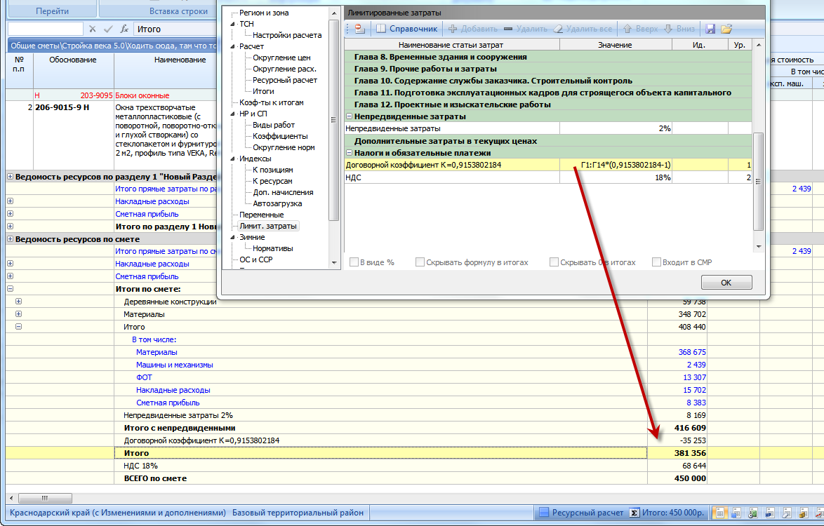Viewport: 824px width, 526px height.
Task: Collapse the 'Непредвиденные затраты' group
Action: point(349,116)
